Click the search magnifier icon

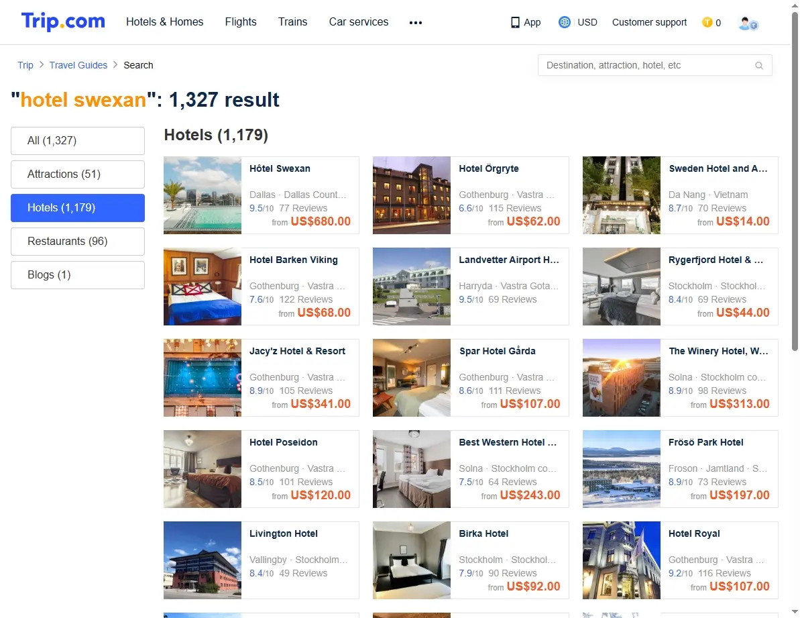click(759, 65)
